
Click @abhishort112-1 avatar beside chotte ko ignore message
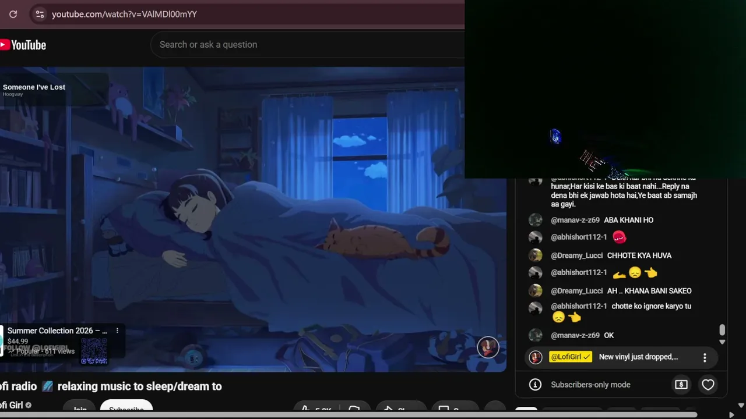click(536, 308)
